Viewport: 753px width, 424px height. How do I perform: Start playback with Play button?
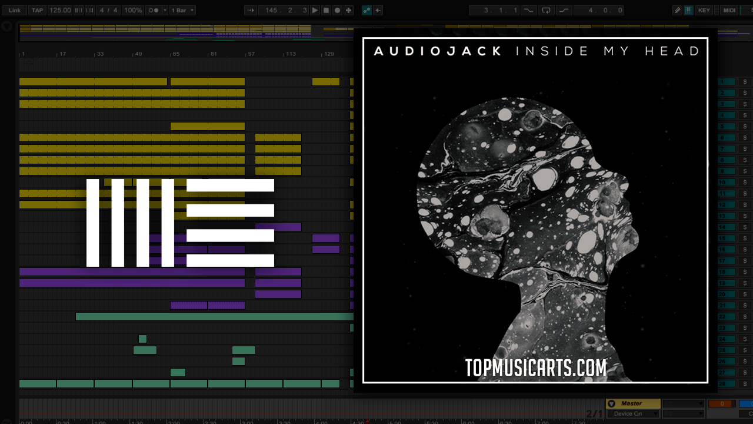315,10
